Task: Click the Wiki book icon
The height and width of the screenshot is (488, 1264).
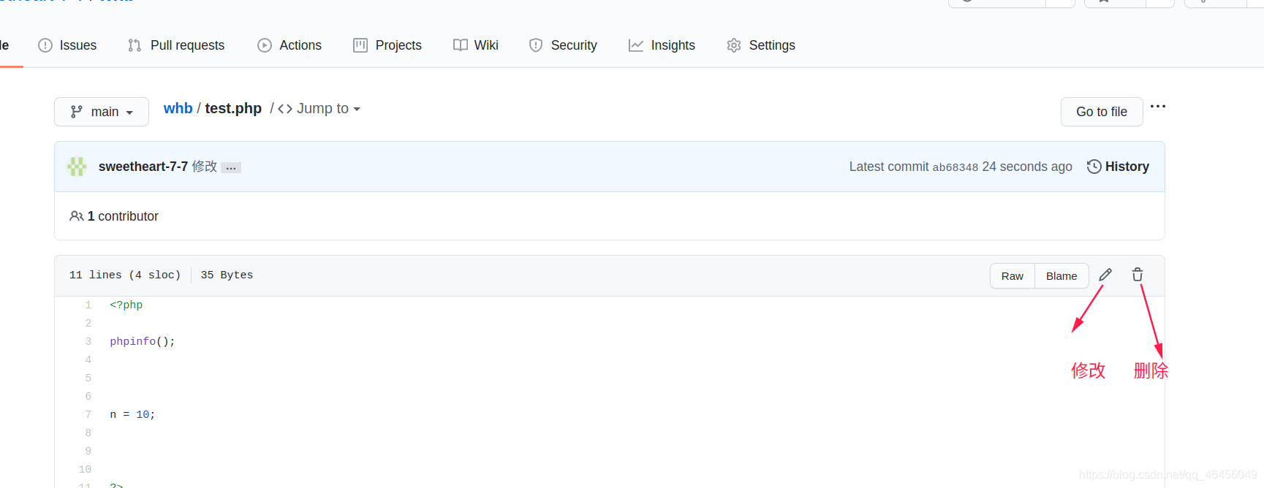Action: [x=461, y=45]
